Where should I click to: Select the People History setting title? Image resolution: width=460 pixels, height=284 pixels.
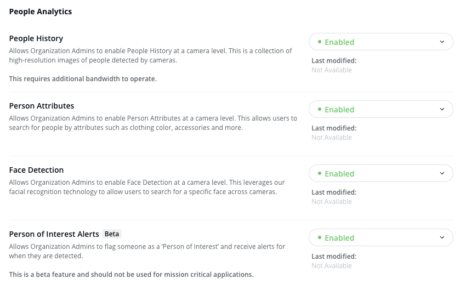coord(36,38)
